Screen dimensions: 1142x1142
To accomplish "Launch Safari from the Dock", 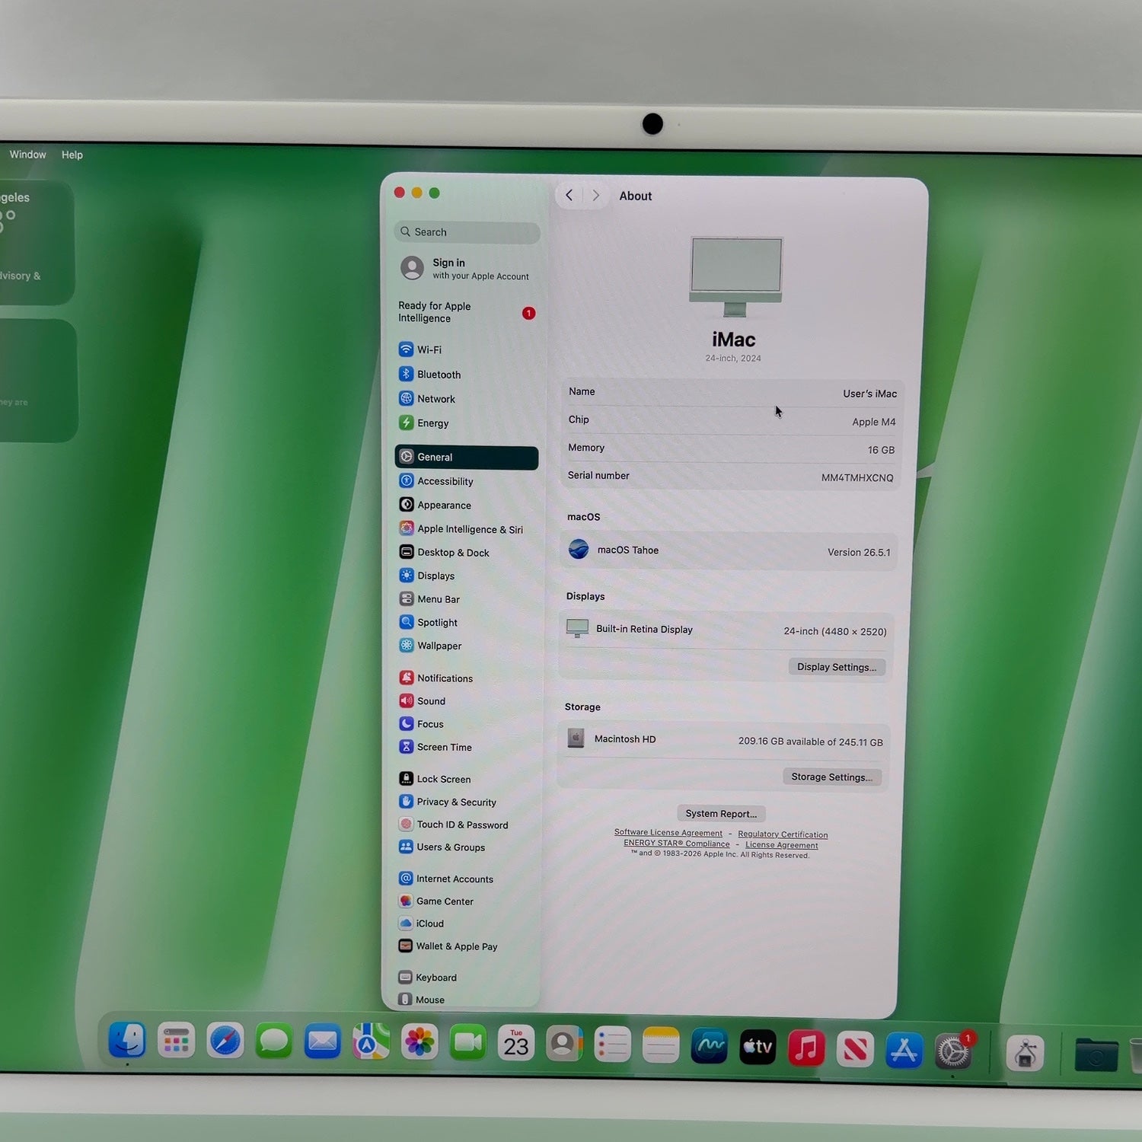I will tap(225, 1041).
